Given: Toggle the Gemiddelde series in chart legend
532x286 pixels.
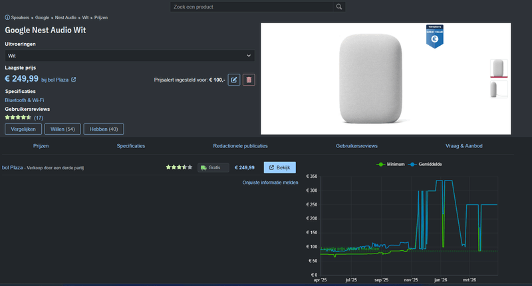Looking at the screenshot, I should coord(425,164).
